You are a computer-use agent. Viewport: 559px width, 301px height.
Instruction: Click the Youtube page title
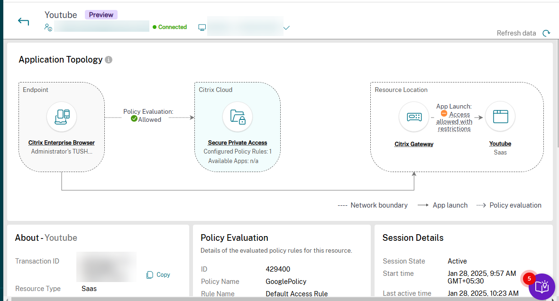point(61,15)
